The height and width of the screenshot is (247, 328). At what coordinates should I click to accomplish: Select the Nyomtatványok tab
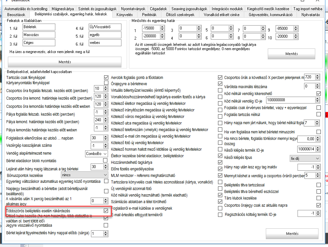tap(133, 9)
